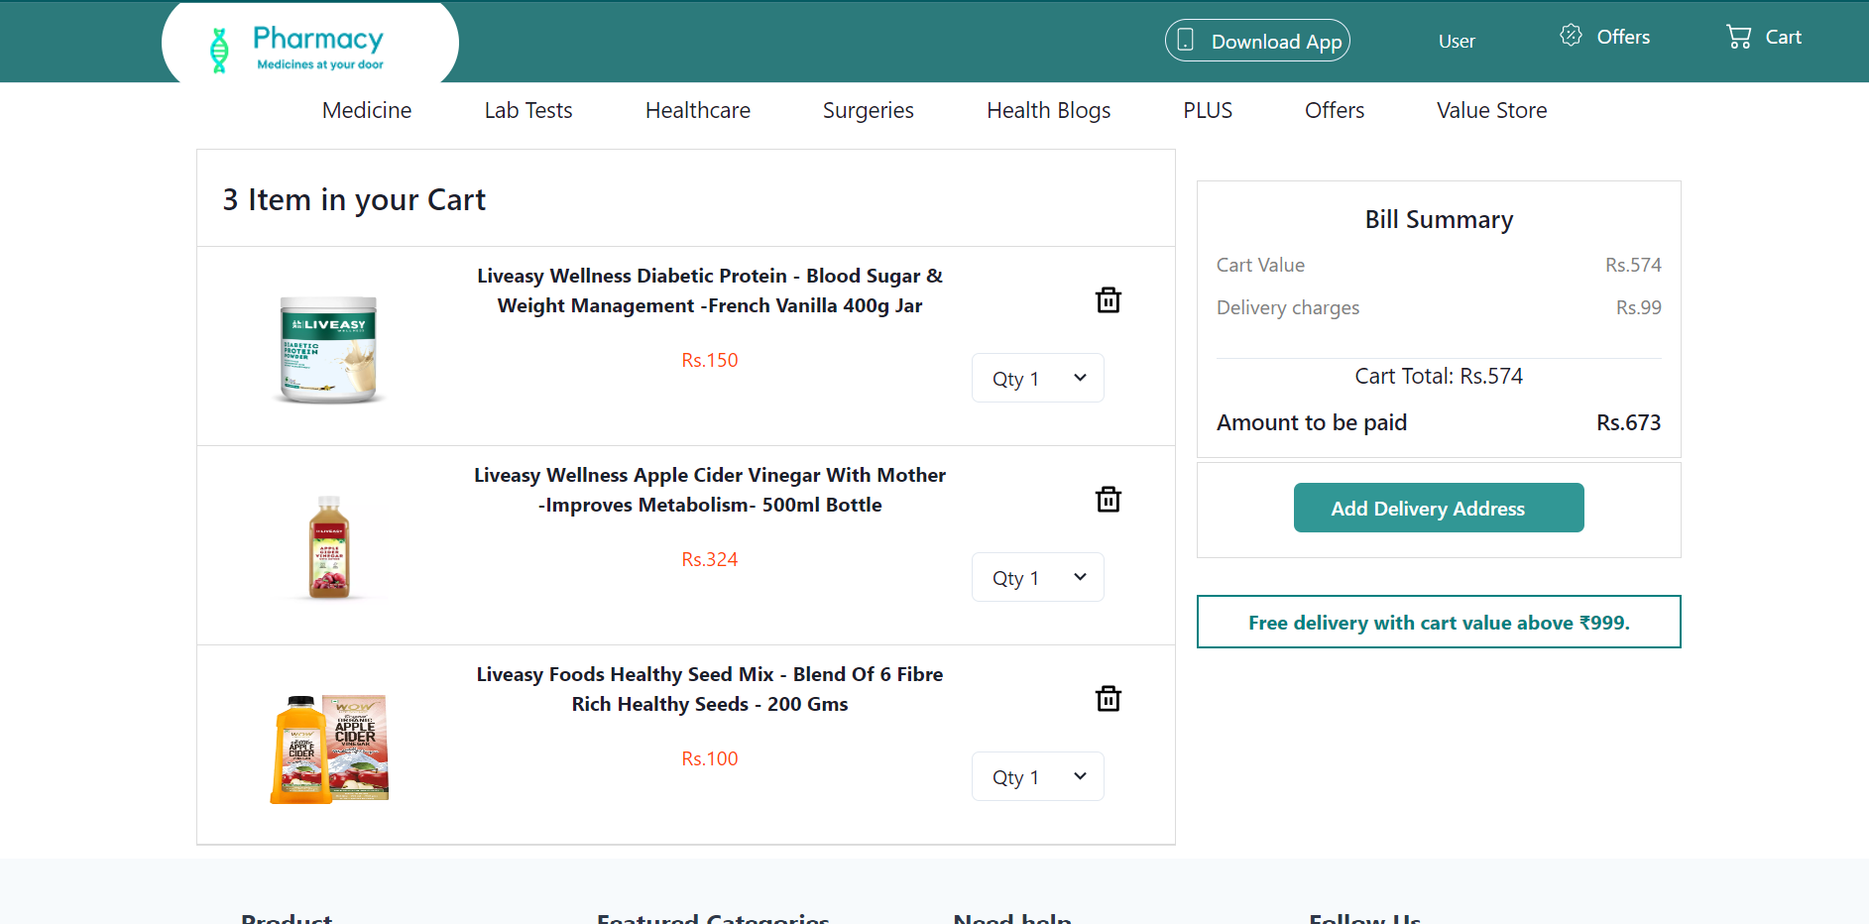Remove Apple Cider Vinegar via trash icon
The image size is (1869, 924).
tap(1108, 499)
